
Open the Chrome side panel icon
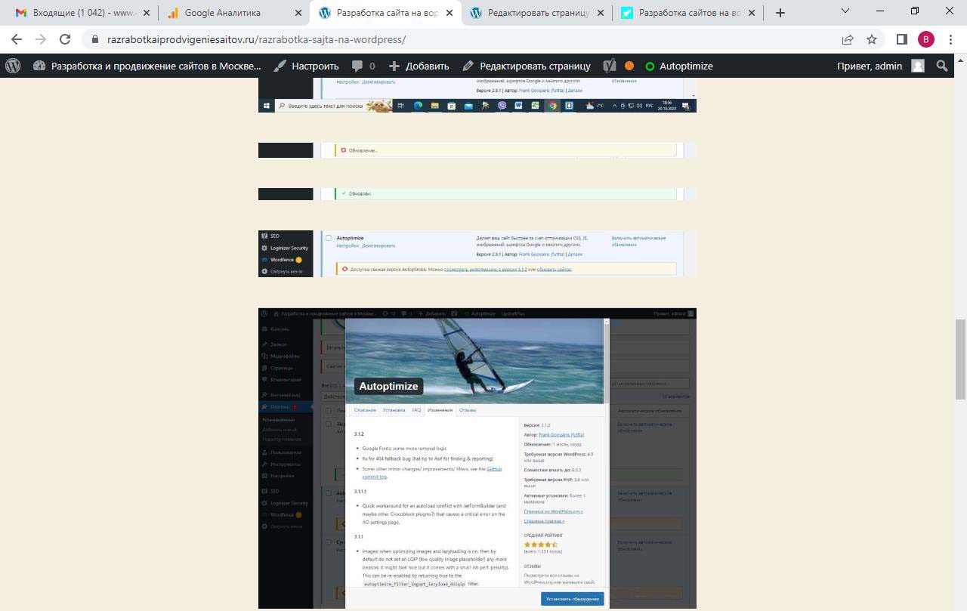tap(901, 39)
